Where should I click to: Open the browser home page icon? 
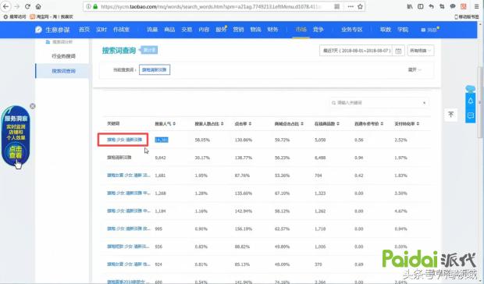[38, 6]
